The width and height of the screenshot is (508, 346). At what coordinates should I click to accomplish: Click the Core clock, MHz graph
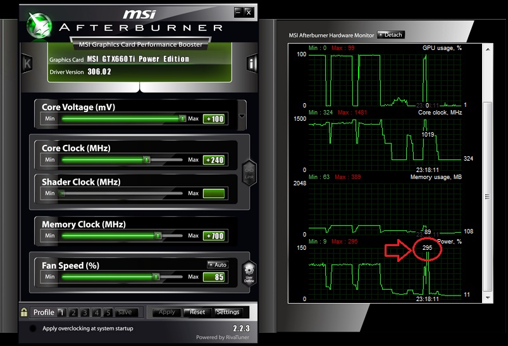click(x=385, y=144)
